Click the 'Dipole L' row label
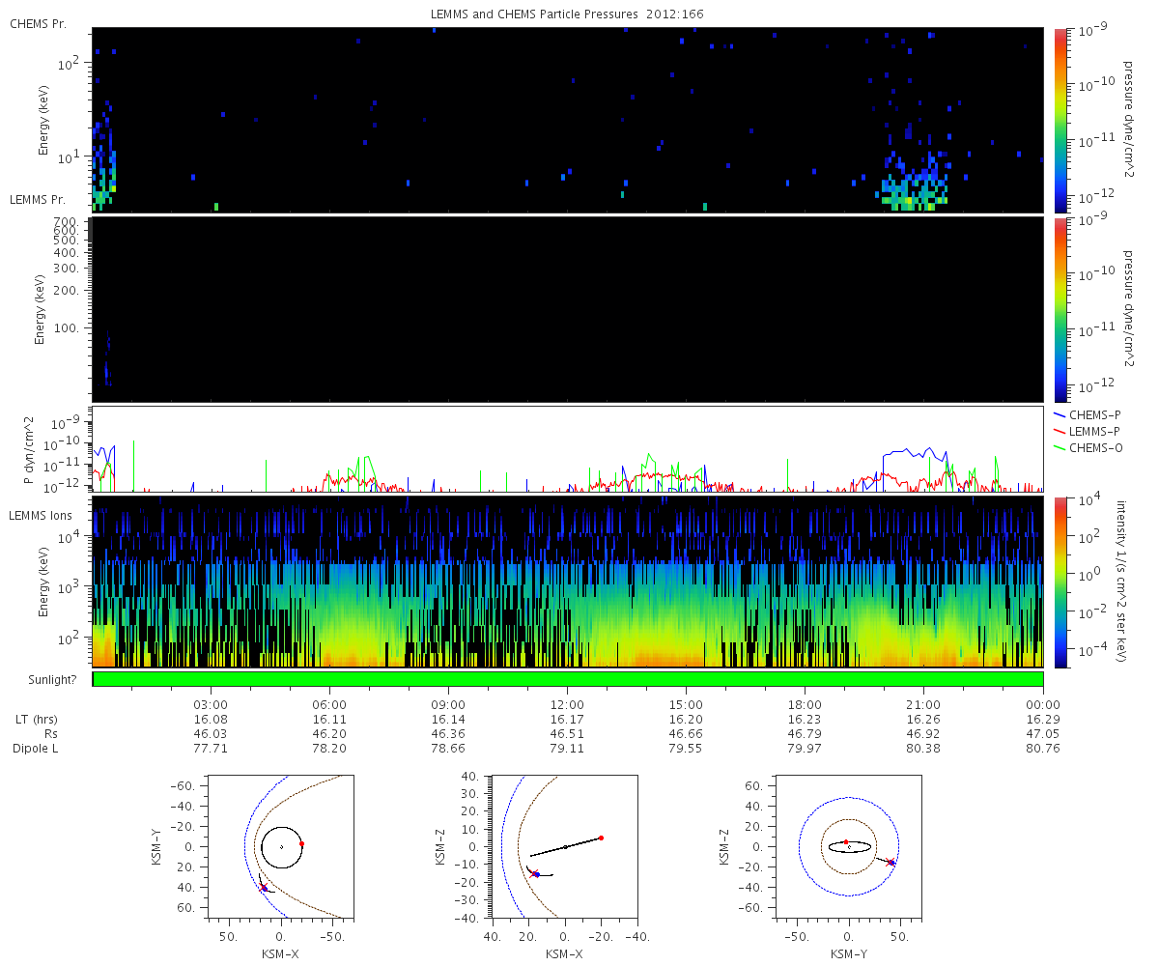Image resolution: width=1159 pixels, height=966 pixels. pos(34,749)
